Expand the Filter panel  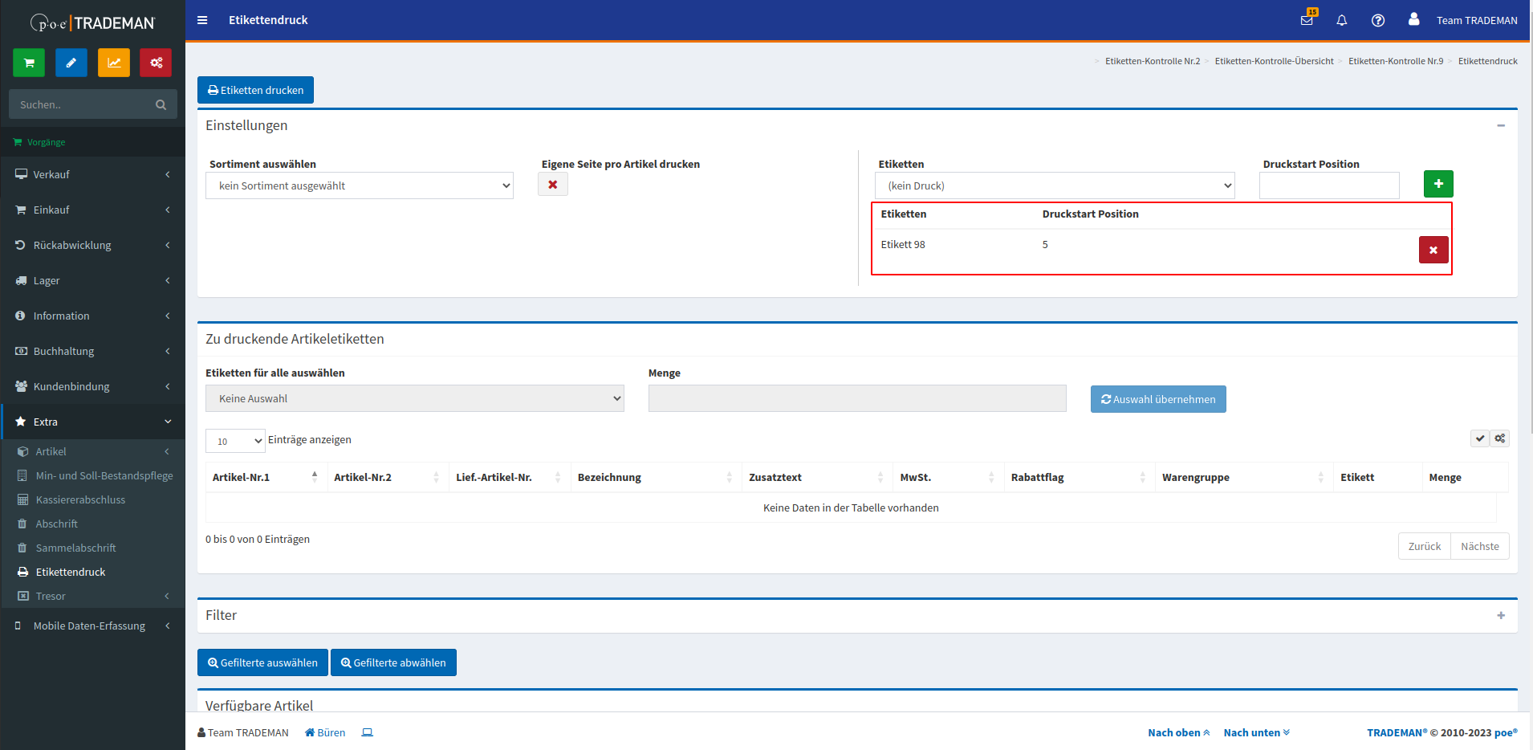pos(1500,615)
